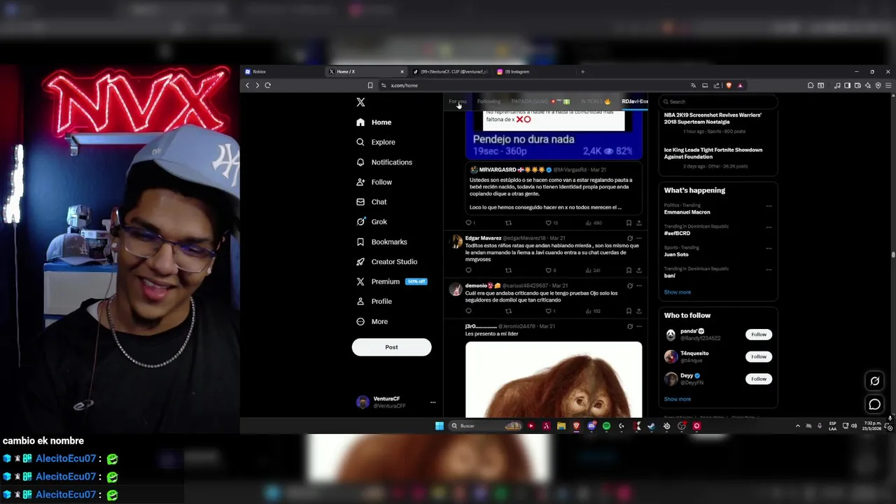Open Chat in the sidebar

(372, 202)
